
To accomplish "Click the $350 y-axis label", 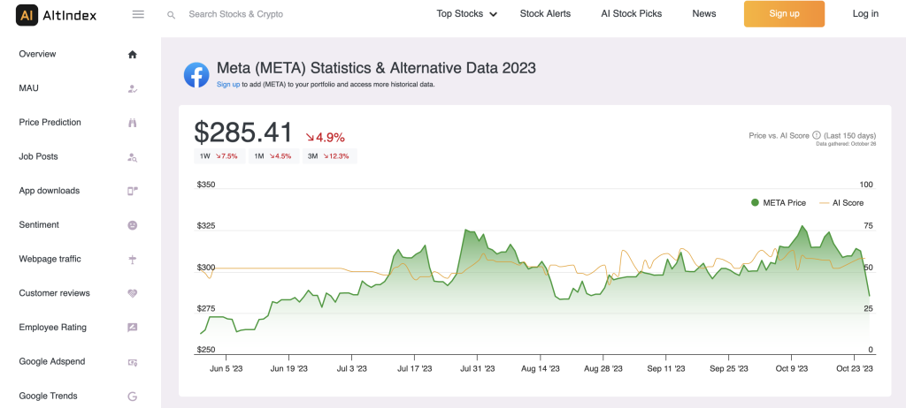I will 207,185.
